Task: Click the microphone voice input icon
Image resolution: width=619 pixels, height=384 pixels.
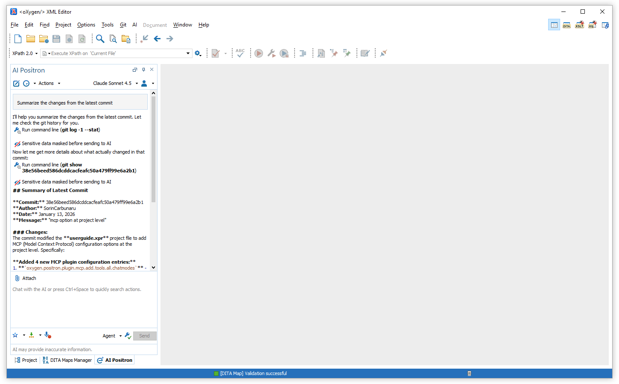Action: (48, 335)
